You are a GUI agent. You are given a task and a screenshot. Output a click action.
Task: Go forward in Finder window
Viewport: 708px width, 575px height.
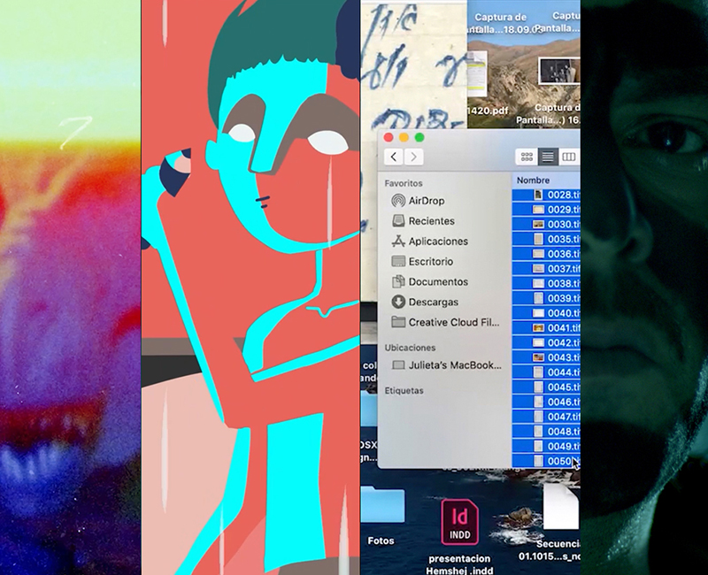coord(413,157)
